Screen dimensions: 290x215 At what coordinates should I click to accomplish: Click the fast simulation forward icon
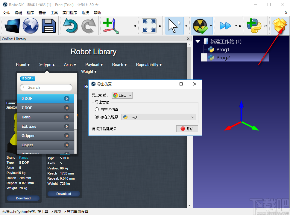pos(225,26)
